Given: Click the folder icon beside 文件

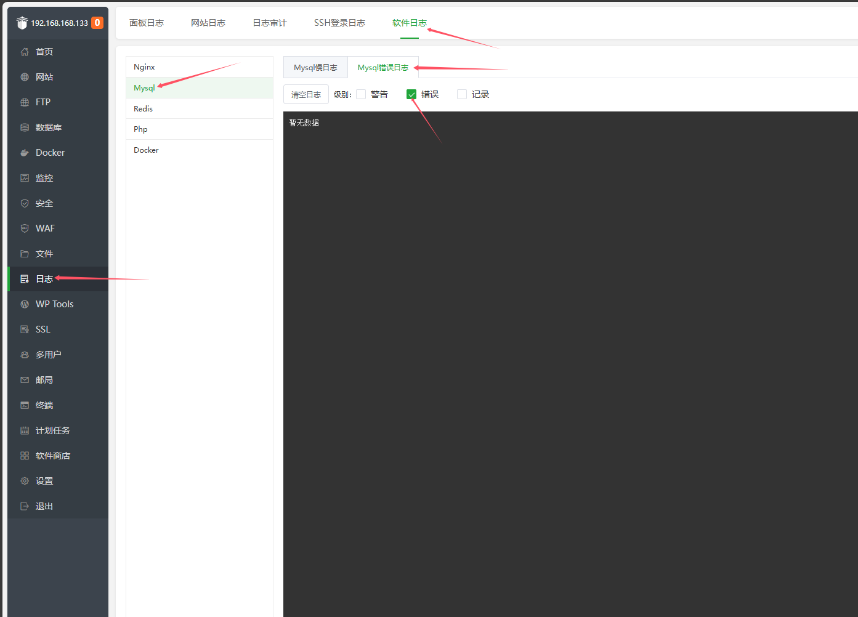Looking at the screenshot, I should click(x=25, y=254).
